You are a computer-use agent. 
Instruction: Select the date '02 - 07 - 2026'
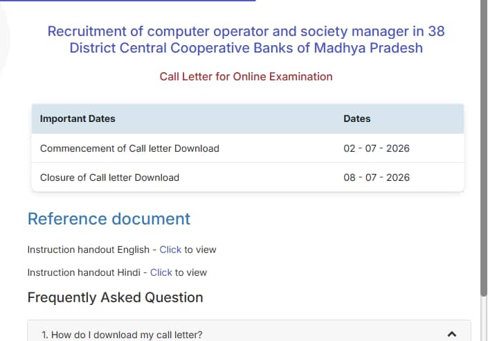click(377, 148)
